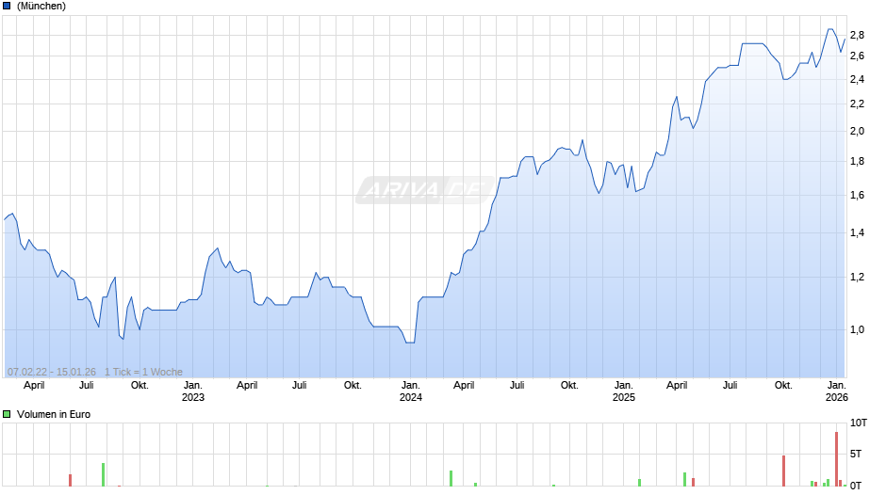Click the price axis value 1,8
This screenshot has height=495, width=886.
coord(857,162)
